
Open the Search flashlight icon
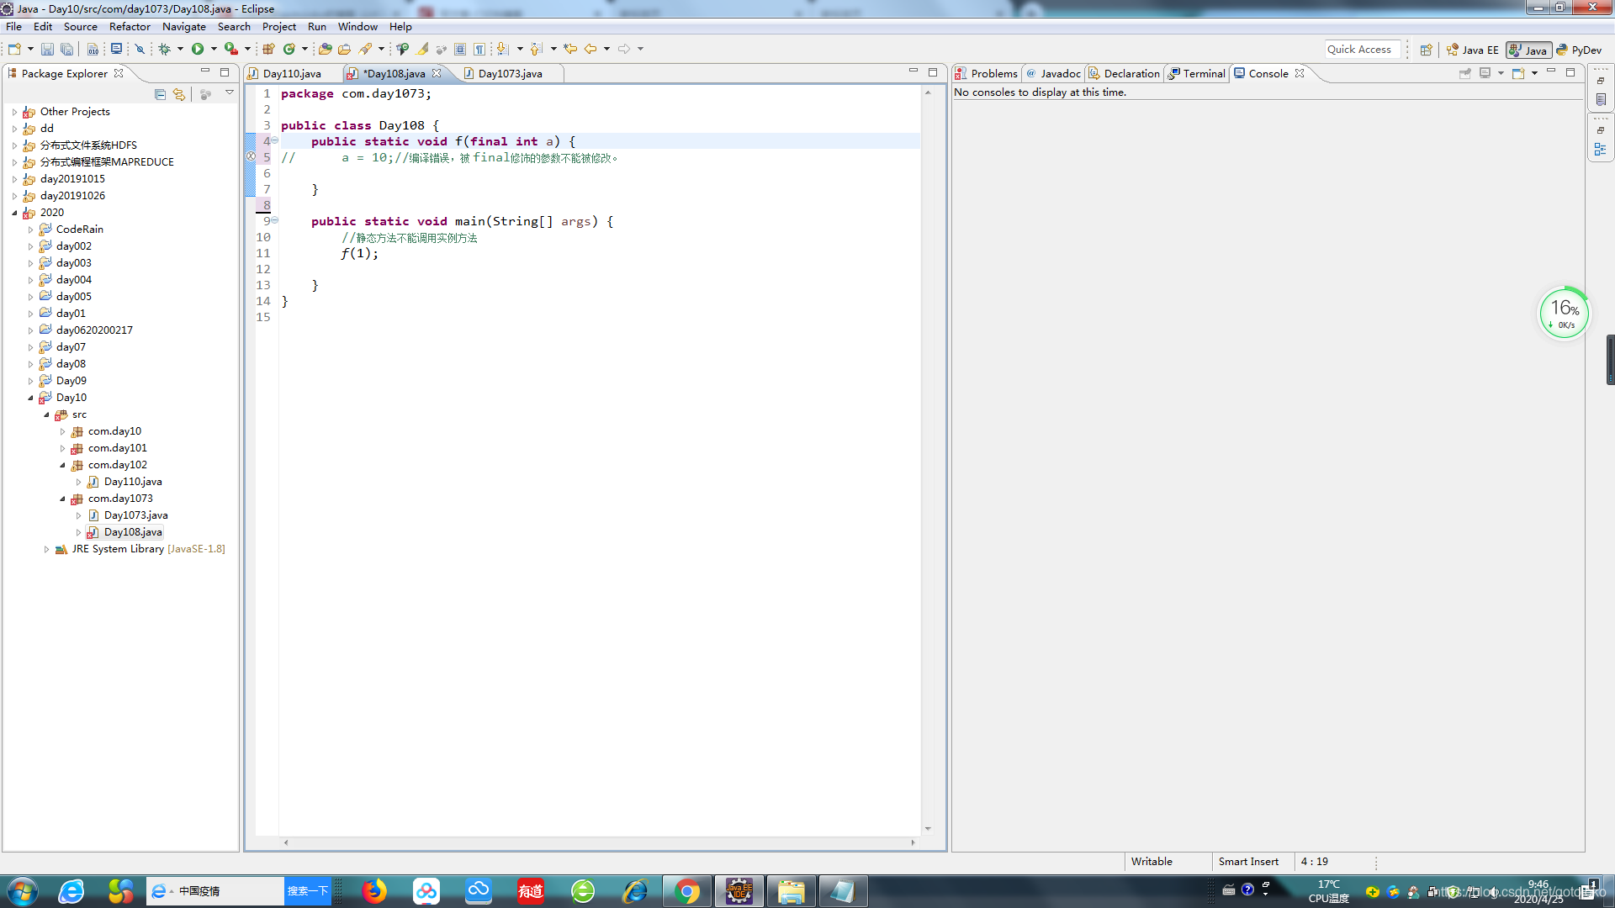365,49
